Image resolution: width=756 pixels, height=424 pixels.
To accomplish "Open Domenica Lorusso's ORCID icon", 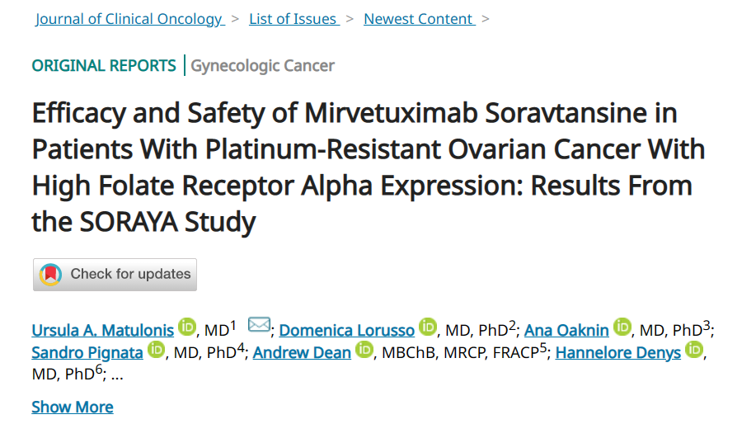I will point(428,328).
